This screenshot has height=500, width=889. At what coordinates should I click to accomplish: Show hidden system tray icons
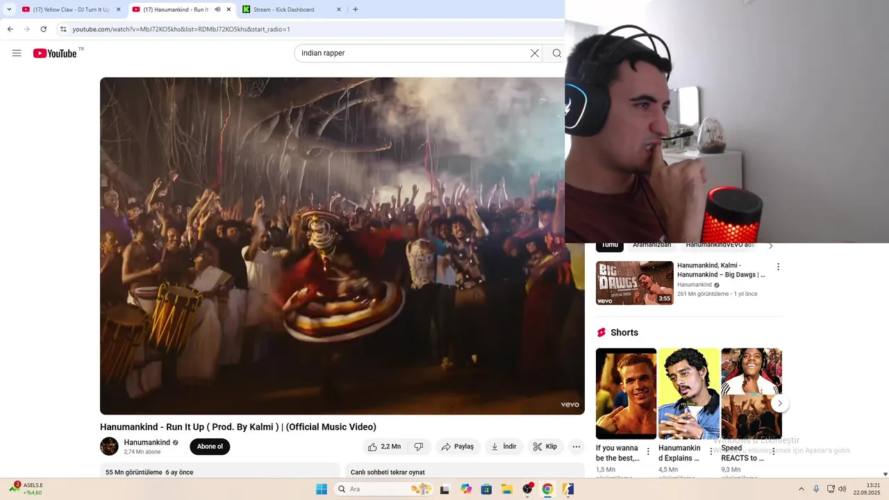[801, 489]
